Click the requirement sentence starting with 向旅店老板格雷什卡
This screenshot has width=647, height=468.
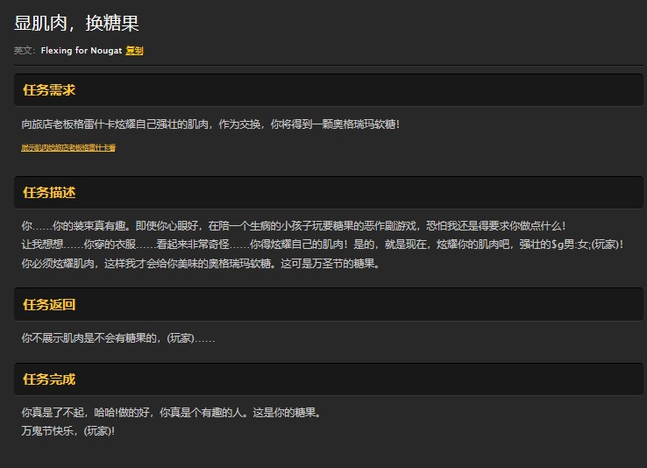210,124
